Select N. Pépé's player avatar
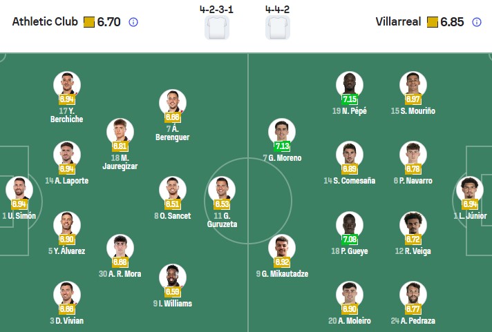Screen dimensions: 492x332 pos(350,85)
